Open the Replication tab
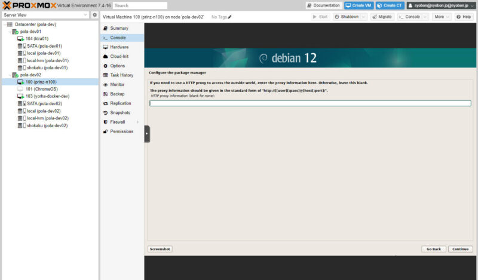 click(x=122, y=103)
